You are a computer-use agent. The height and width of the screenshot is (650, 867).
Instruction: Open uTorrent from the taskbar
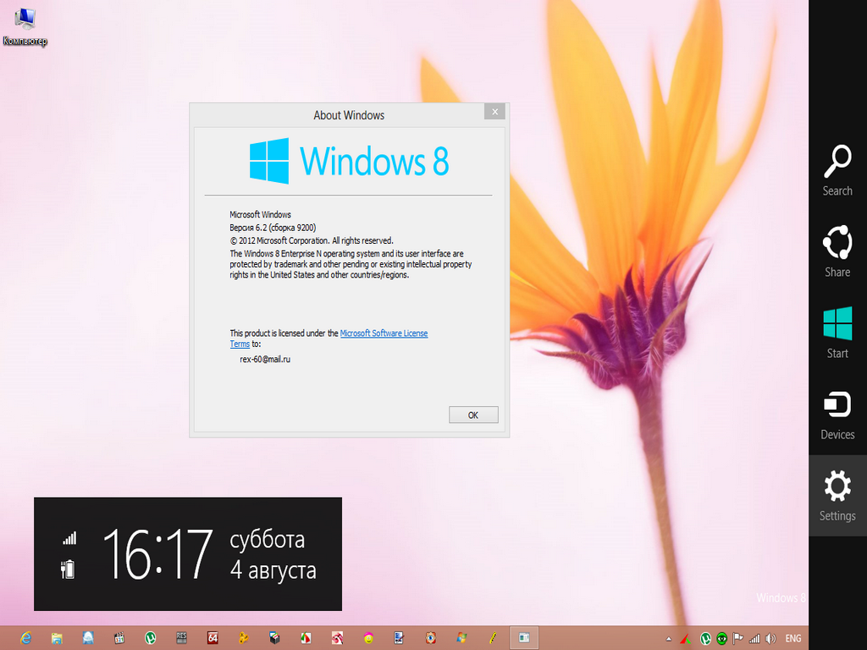point(150,637)
